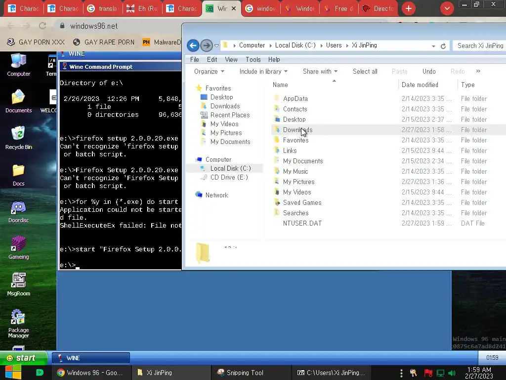Click the red flag tray icon
The width and height of the screenshot is (506, 380).
(x=428, y=373)
